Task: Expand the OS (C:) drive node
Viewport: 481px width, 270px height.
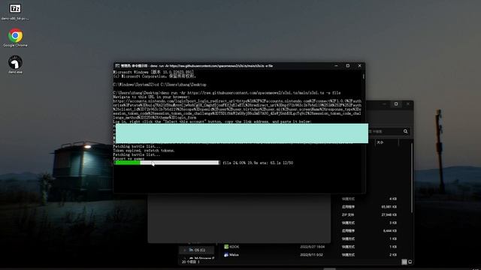Action: click(x=184, y=250)
